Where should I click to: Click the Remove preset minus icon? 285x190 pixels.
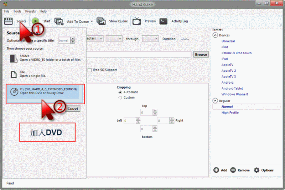(x=233, y=170)
